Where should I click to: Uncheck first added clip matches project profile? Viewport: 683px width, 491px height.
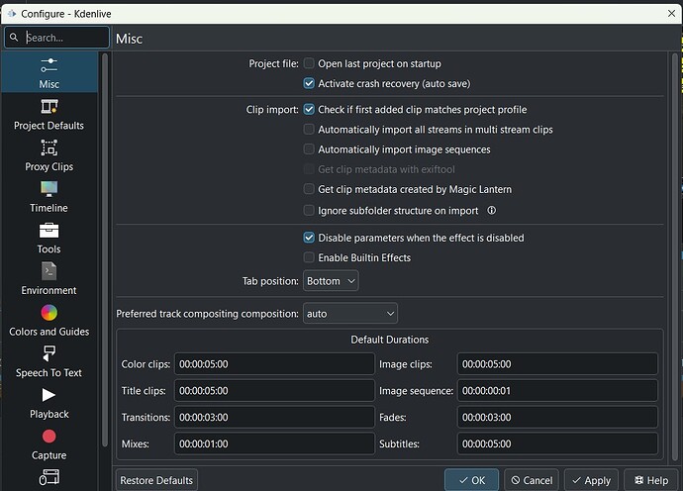309,109
